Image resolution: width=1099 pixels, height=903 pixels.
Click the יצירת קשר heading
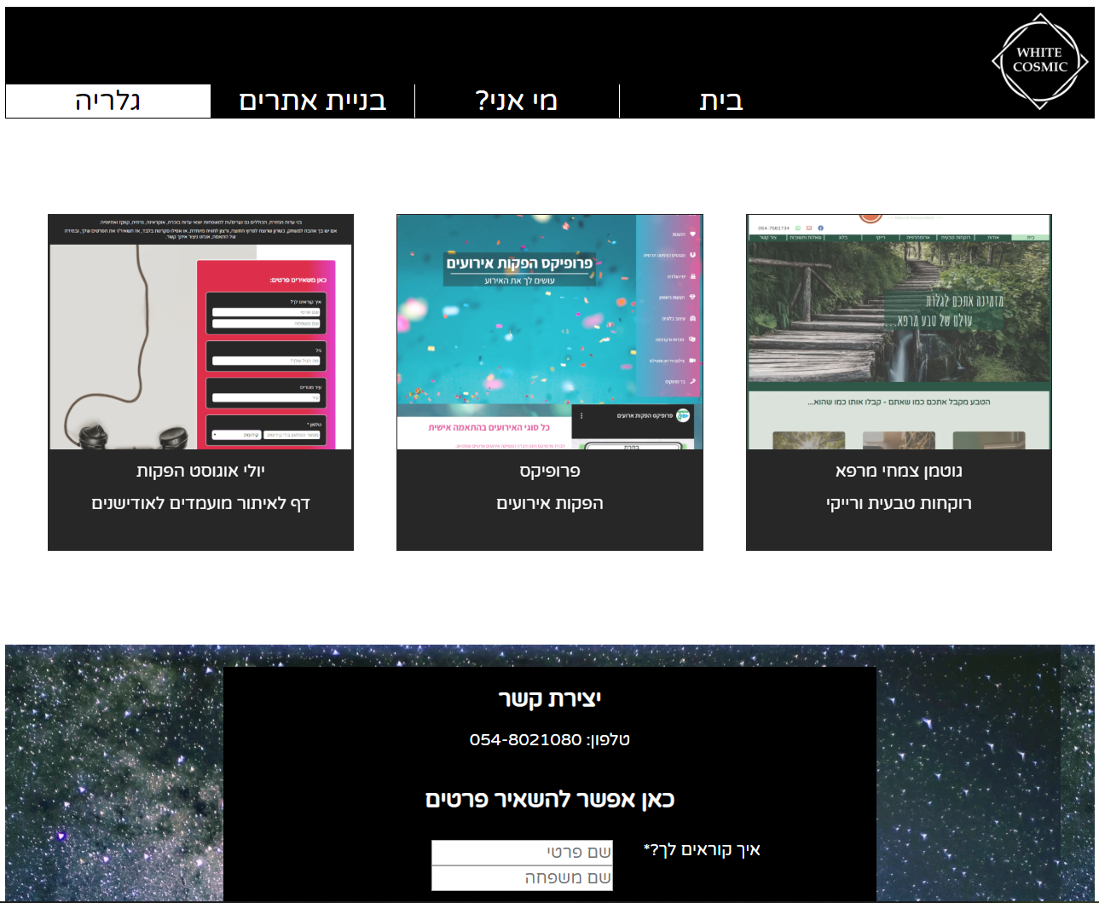[x=550, y=698]
